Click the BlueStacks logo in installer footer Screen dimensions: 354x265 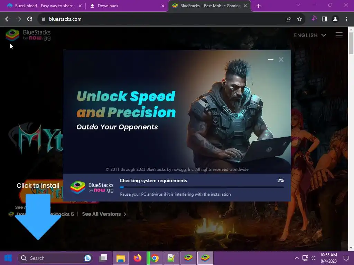point(92,187)
